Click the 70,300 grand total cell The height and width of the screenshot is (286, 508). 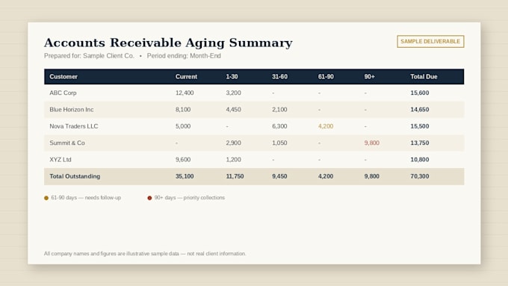420,176
